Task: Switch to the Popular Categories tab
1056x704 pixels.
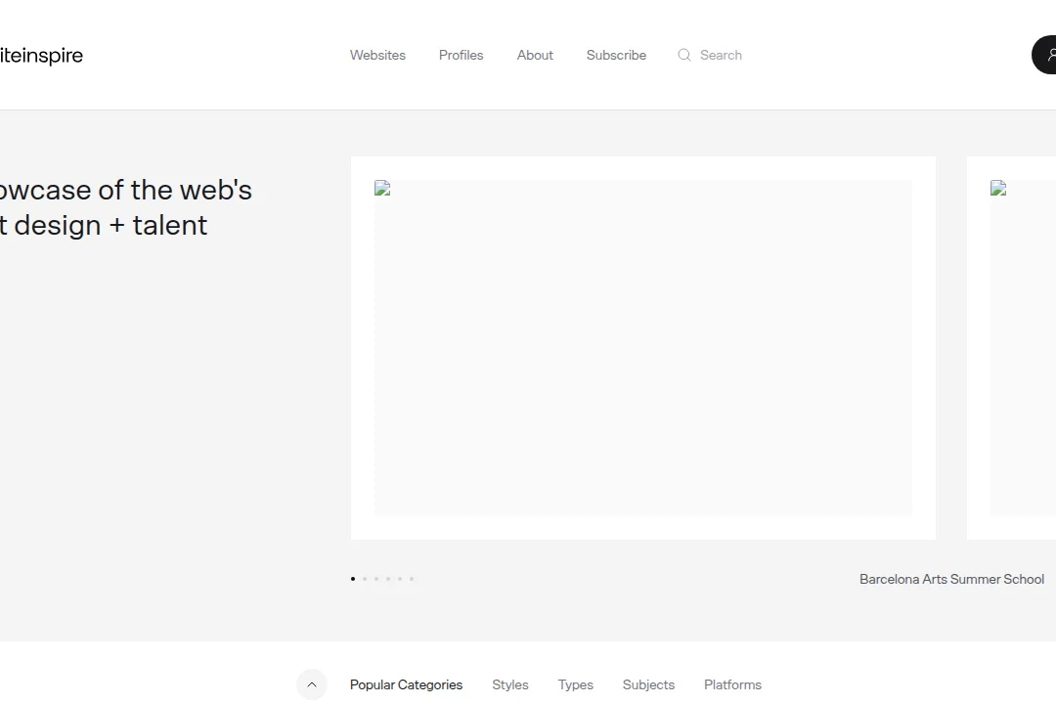Action: [x=406, y=684]
